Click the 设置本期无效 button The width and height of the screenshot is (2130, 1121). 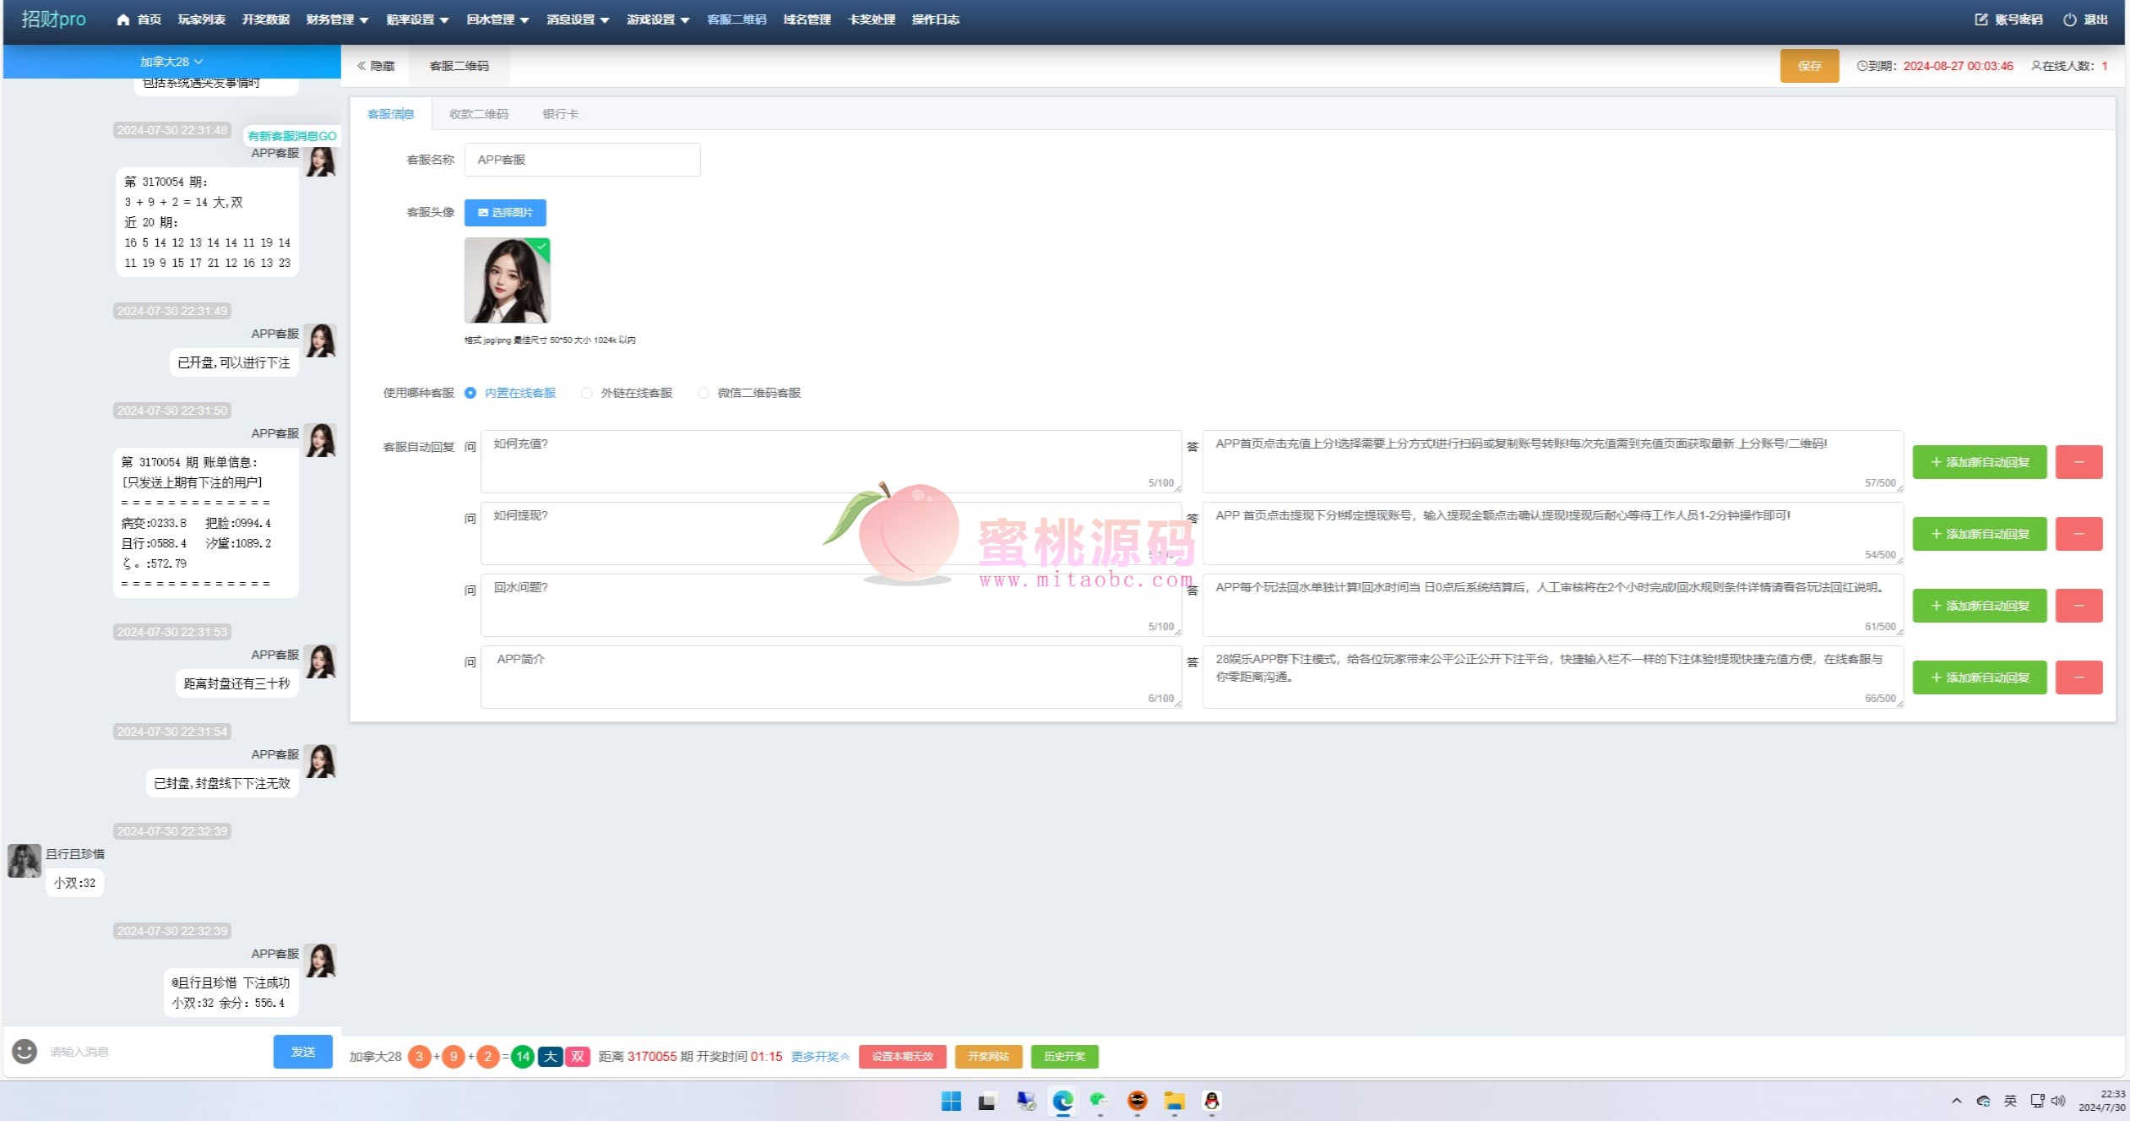(902, 1056)
